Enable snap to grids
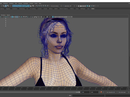The image size is (130, 97). (x=37, y=6)
